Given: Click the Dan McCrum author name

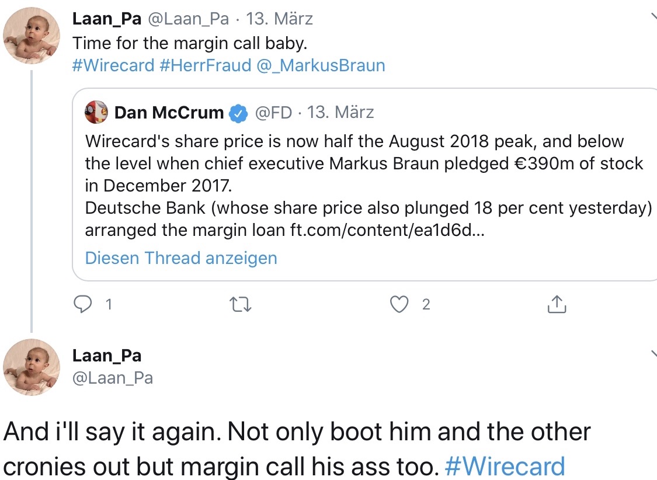Looking at the screenshot, I should coord(169,113).
